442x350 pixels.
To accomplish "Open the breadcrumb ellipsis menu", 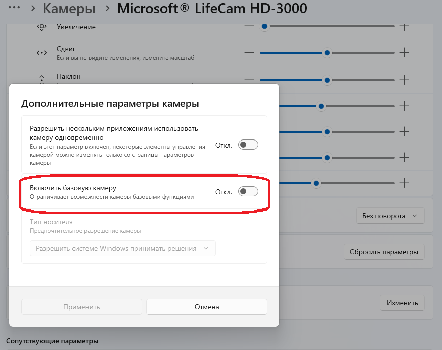I will 14,8.
